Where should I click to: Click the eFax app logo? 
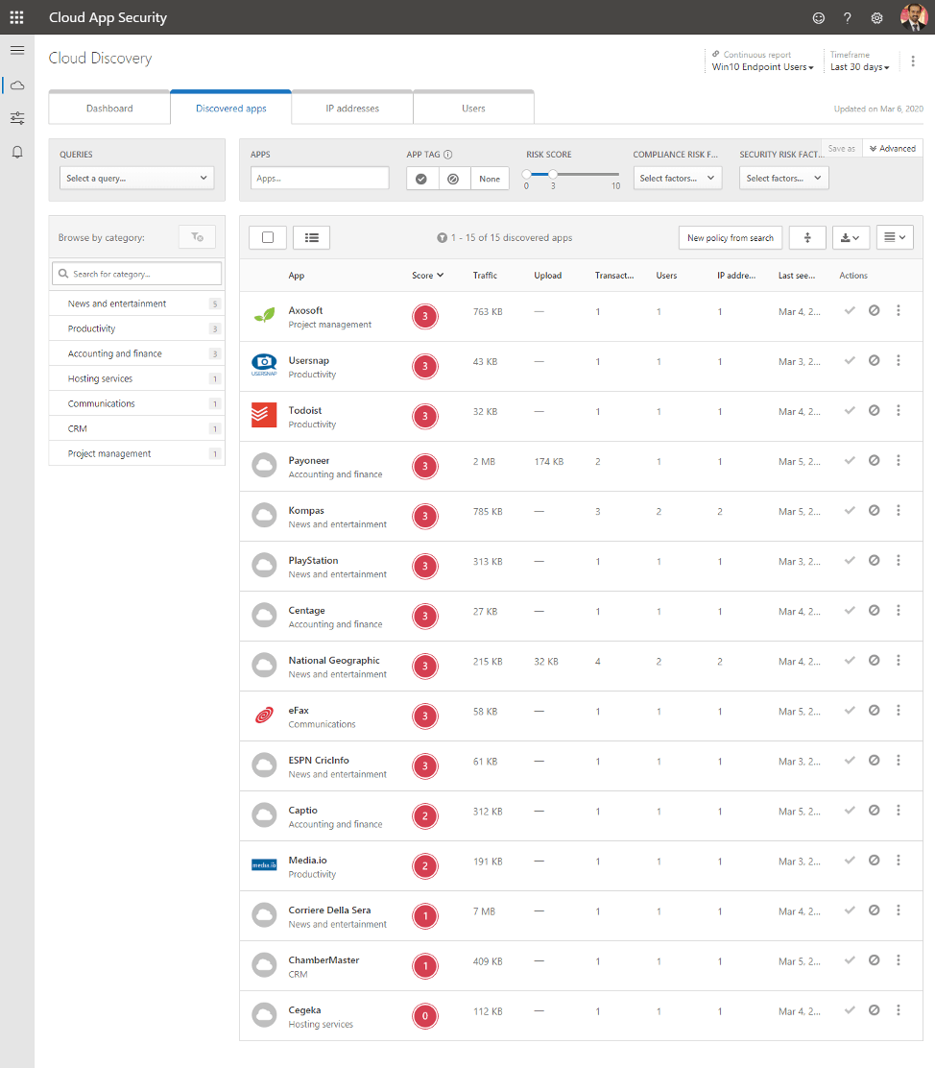tap(264, 716)
